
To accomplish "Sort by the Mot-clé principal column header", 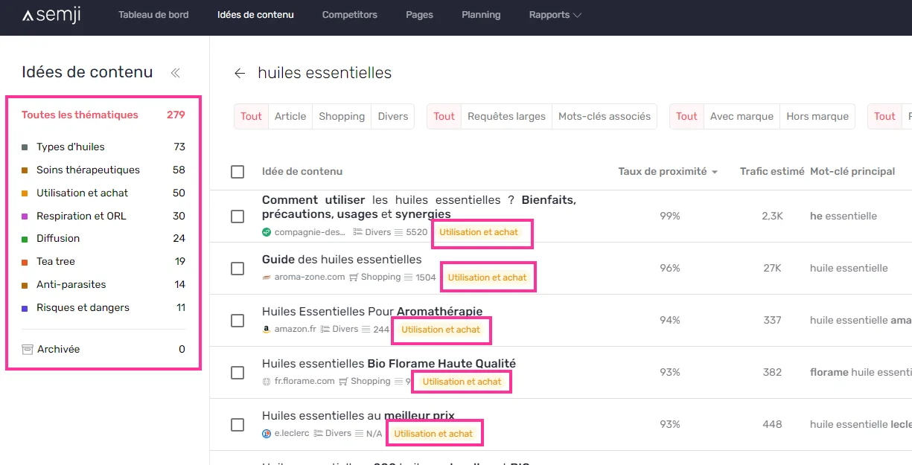I will pos(852,172).
